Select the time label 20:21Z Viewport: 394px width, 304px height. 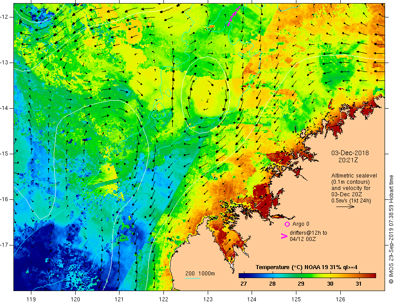[x=348, y=160]
